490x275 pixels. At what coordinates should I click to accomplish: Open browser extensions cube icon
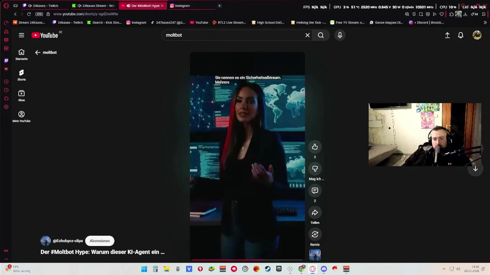(451, 14)
